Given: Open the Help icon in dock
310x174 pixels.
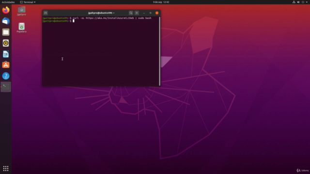Looking at the screenshot, I should [x=6, y=76].
